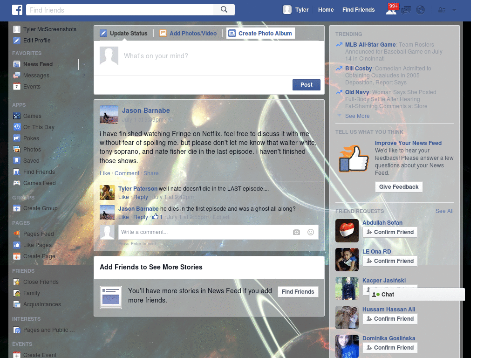The height and width of the screenshot is (358, 477).
Task: Click the Create Group plus icon
Action: pyautogui.click(x=17, y=208)
